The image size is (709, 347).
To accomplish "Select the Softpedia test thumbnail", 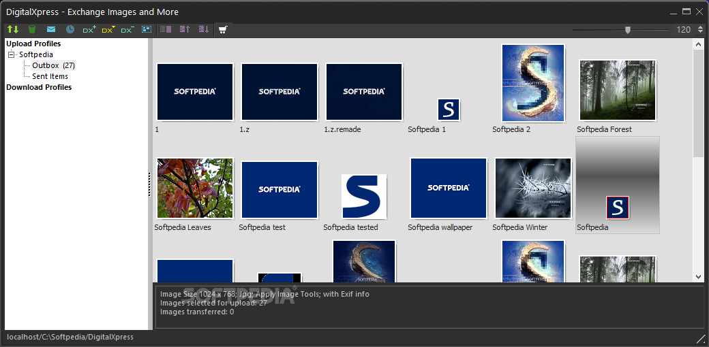I will point(280,190).
